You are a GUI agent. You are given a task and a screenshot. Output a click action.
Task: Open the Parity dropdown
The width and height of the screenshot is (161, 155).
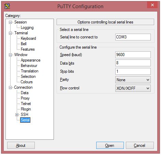click(x=133, y=80)
